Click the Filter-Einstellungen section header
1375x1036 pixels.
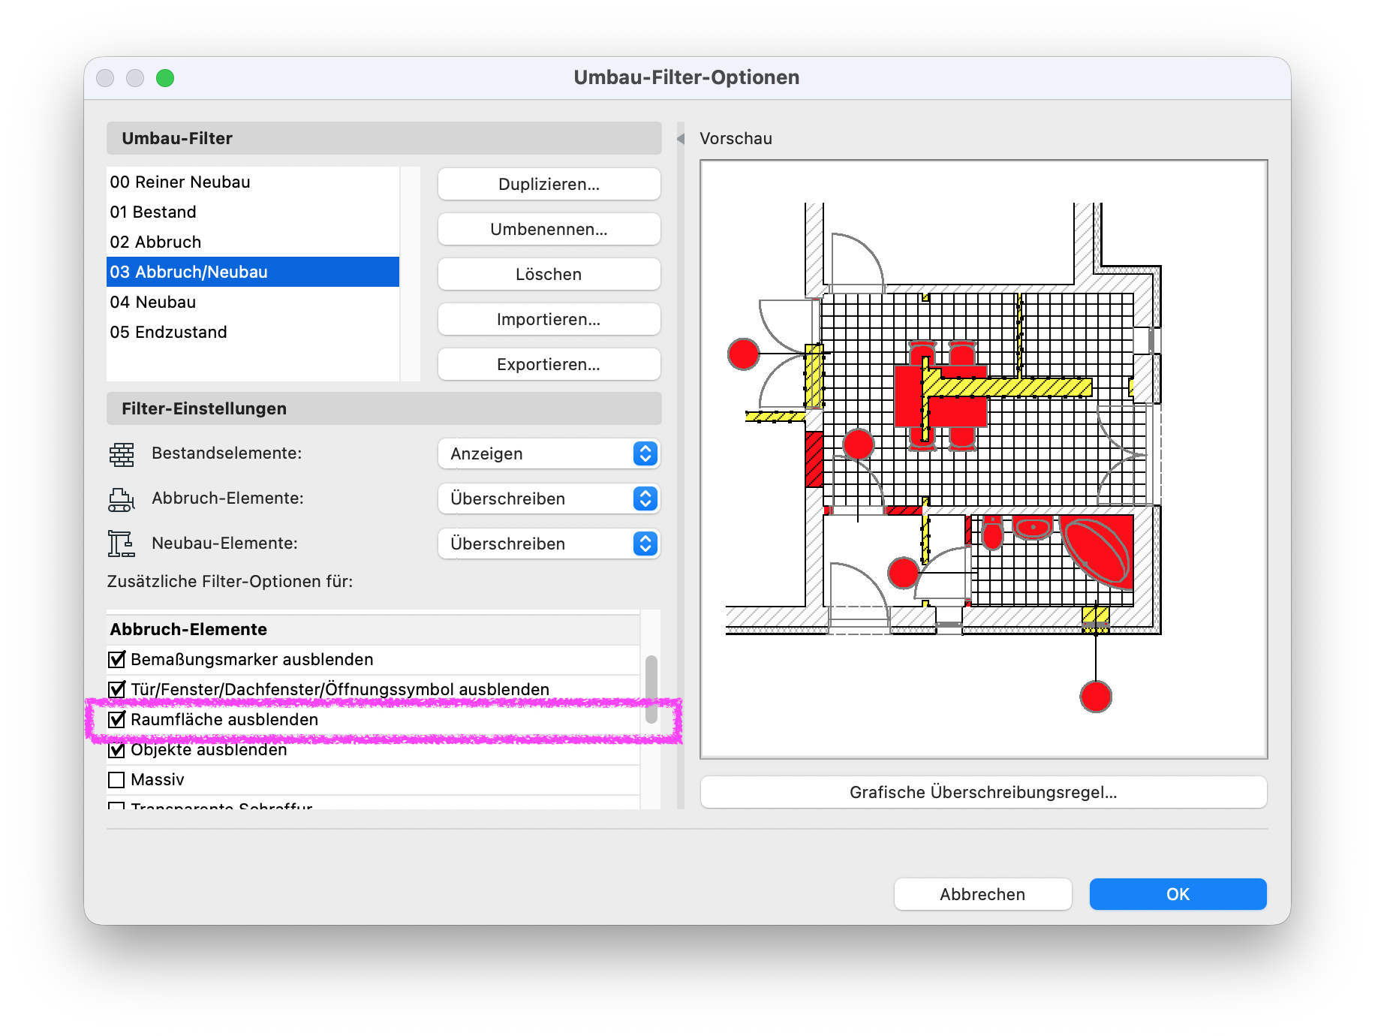point(384,408)
